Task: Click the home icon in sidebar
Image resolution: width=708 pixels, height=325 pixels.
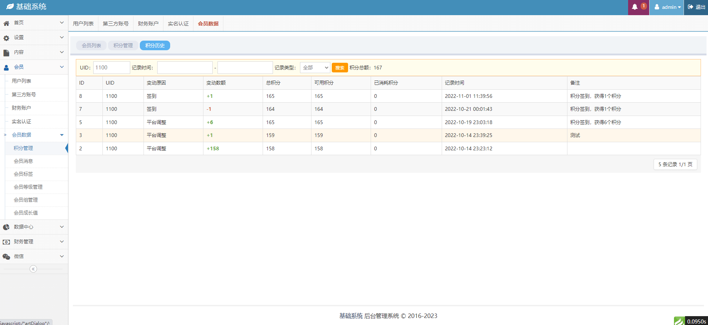Action: click(6, 23)
